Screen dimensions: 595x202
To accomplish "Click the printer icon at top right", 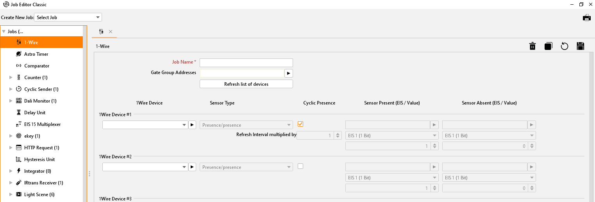I will click(586, 18).
